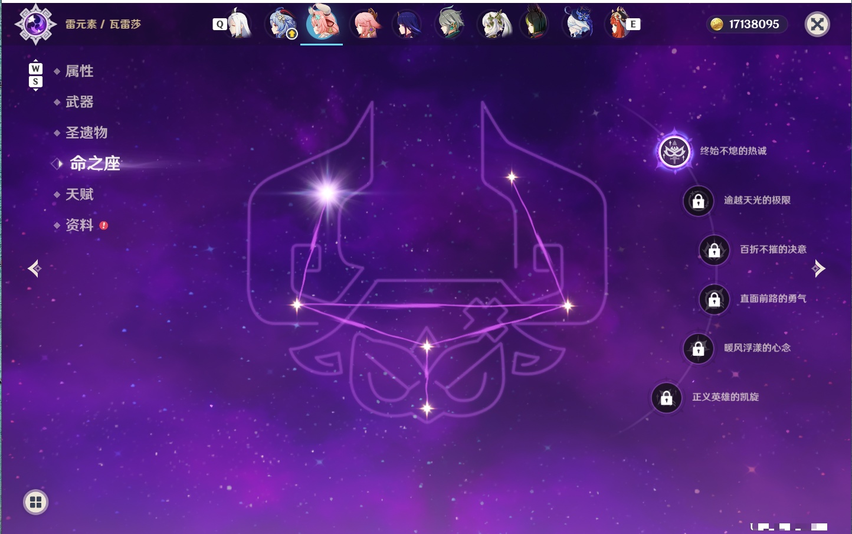Pick Alhaitham's grey-haired avatar
This screenshot has height=534, width=852.
[x=450, y=24]
